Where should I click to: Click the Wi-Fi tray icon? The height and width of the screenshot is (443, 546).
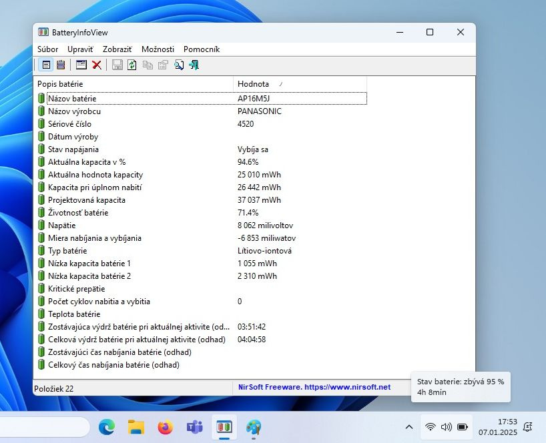coord(431,427)
